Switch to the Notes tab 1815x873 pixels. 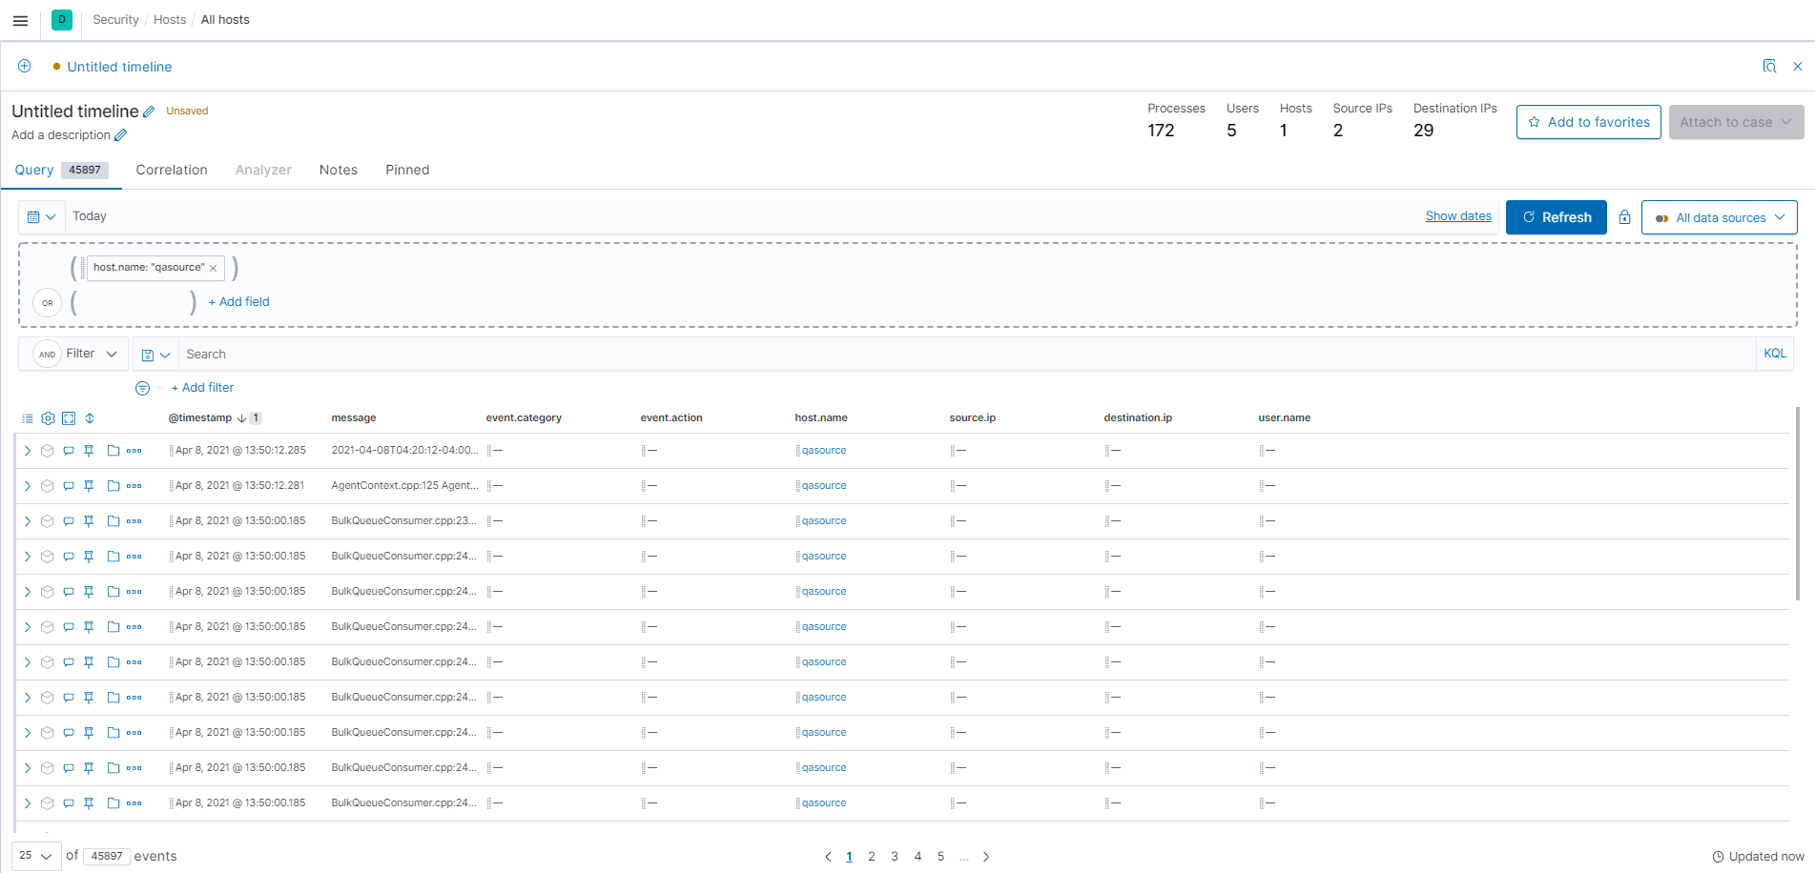click(338, 170)
